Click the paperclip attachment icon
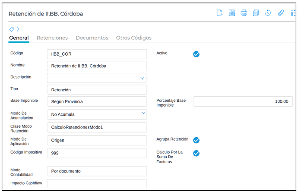Viewport: 298px width, 192px height. tap(281, 13)
